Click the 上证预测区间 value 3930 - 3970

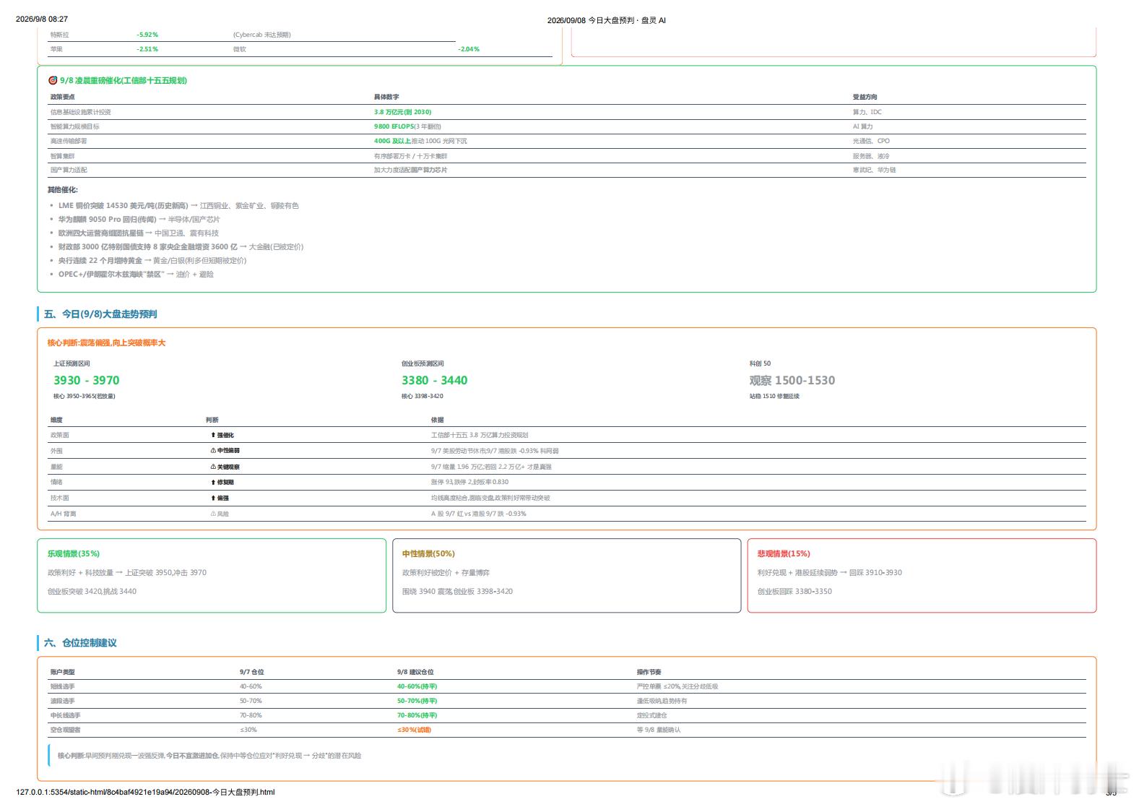point(87,380)
